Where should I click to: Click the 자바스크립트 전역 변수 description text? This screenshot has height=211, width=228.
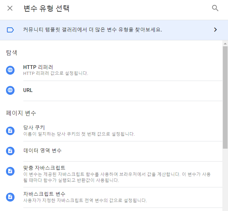(85, 201)
